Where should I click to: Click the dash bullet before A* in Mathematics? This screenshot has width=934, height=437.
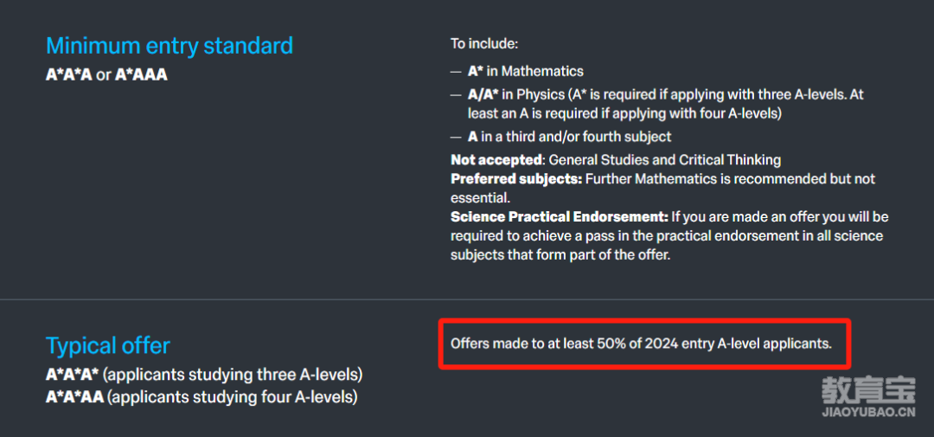point(457,72)
